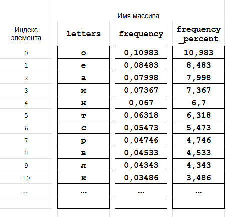Viewport: 226px width, 217px height.
Task: Click the frequency cell 0,067
Action: coord(141,102)
